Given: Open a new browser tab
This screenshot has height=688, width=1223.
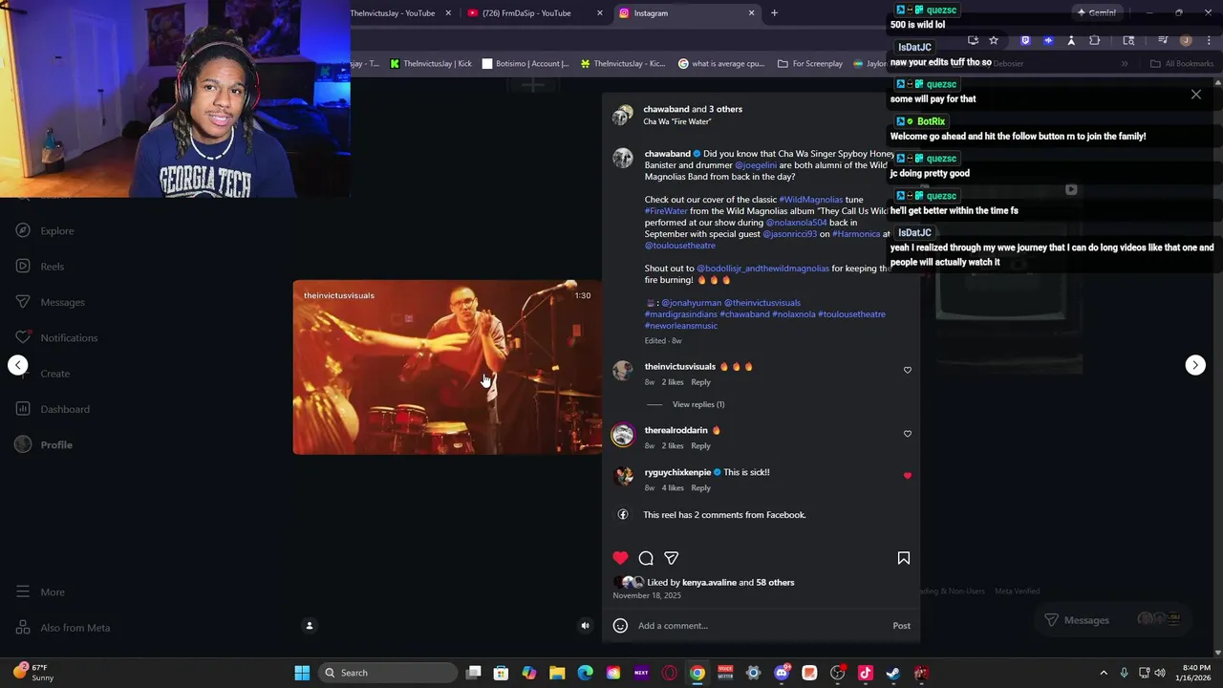Looking at the screenshot, I should (x=774, y=13).
